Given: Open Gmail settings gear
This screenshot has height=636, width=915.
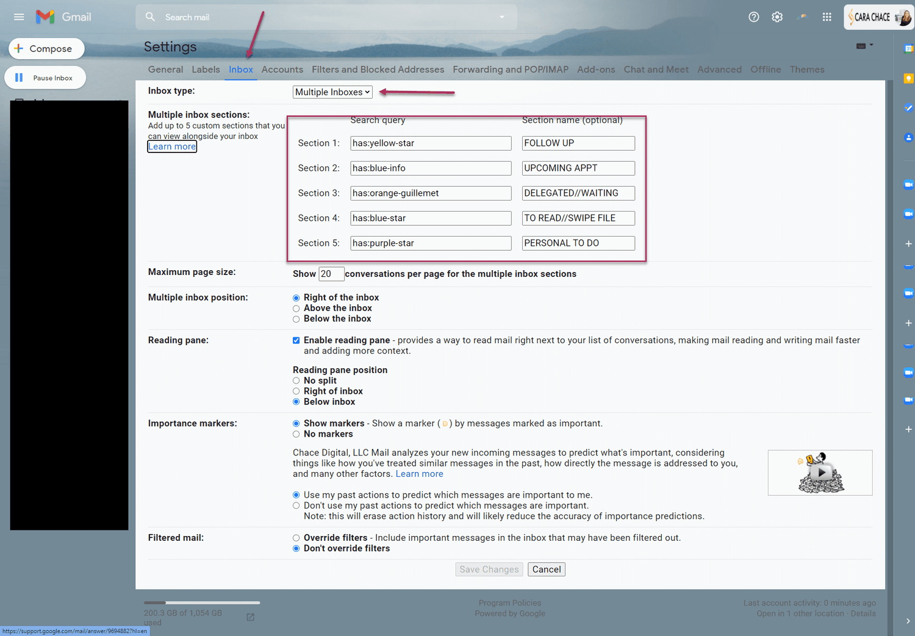Looking at the screenshot, I should 777,16.
